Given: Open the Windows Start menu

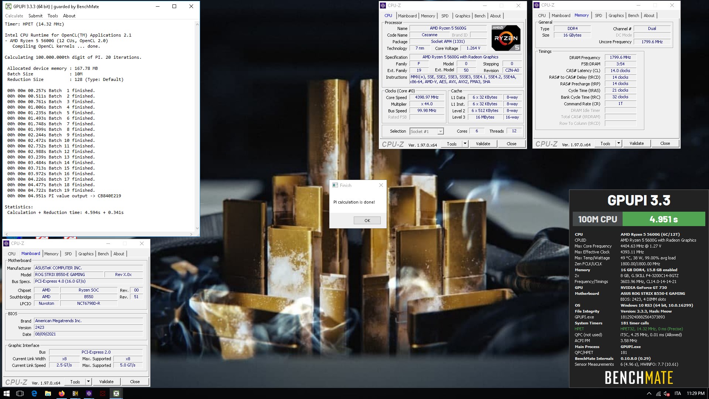Looking at the screenshot, I should [x=6, y=393].
